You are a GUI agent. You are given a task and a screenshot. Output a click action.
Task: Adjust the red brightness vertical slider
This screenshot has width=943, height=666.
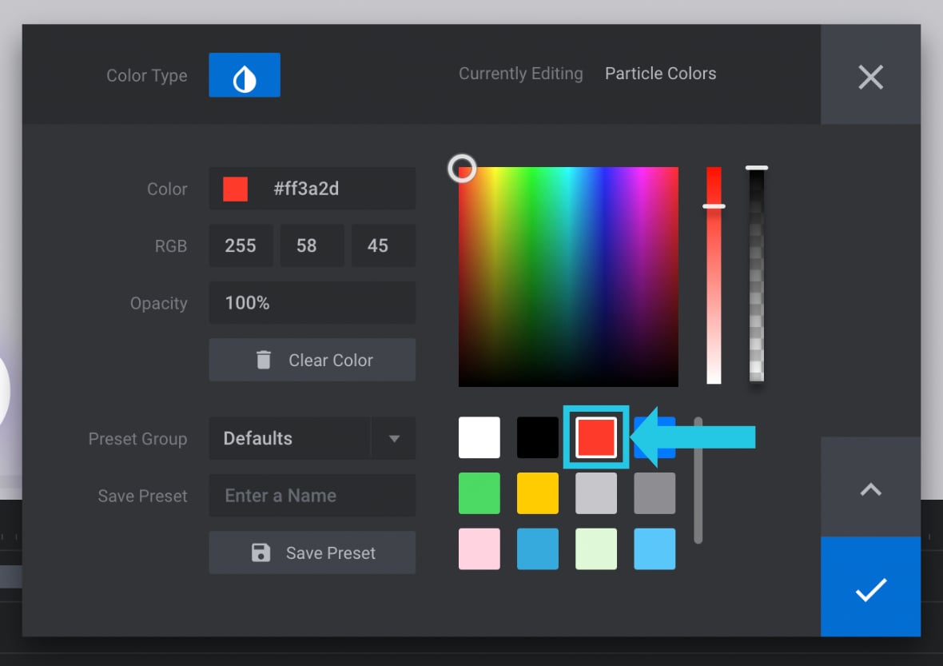point(714,276)
